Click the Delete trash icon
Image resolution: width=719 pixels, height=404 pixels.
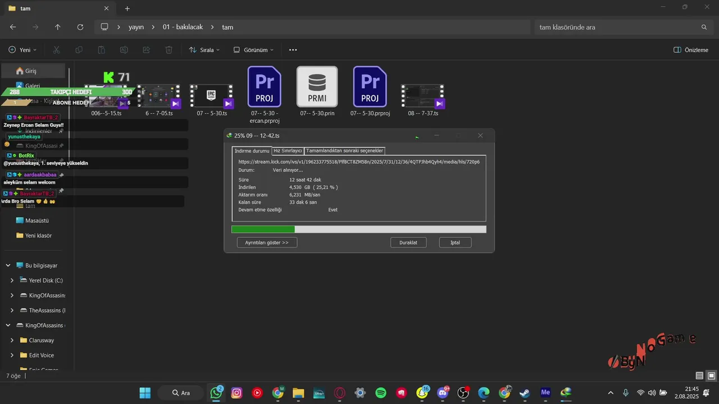click(x=169, y=50)
